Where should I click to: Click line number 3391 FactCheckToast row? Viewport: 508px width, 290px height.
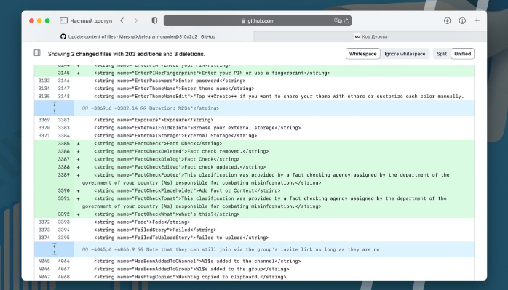64,198
